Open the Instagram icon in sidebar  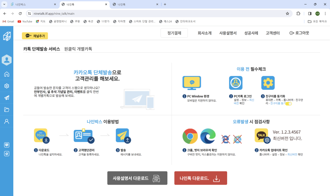click(x=7, y=154)
